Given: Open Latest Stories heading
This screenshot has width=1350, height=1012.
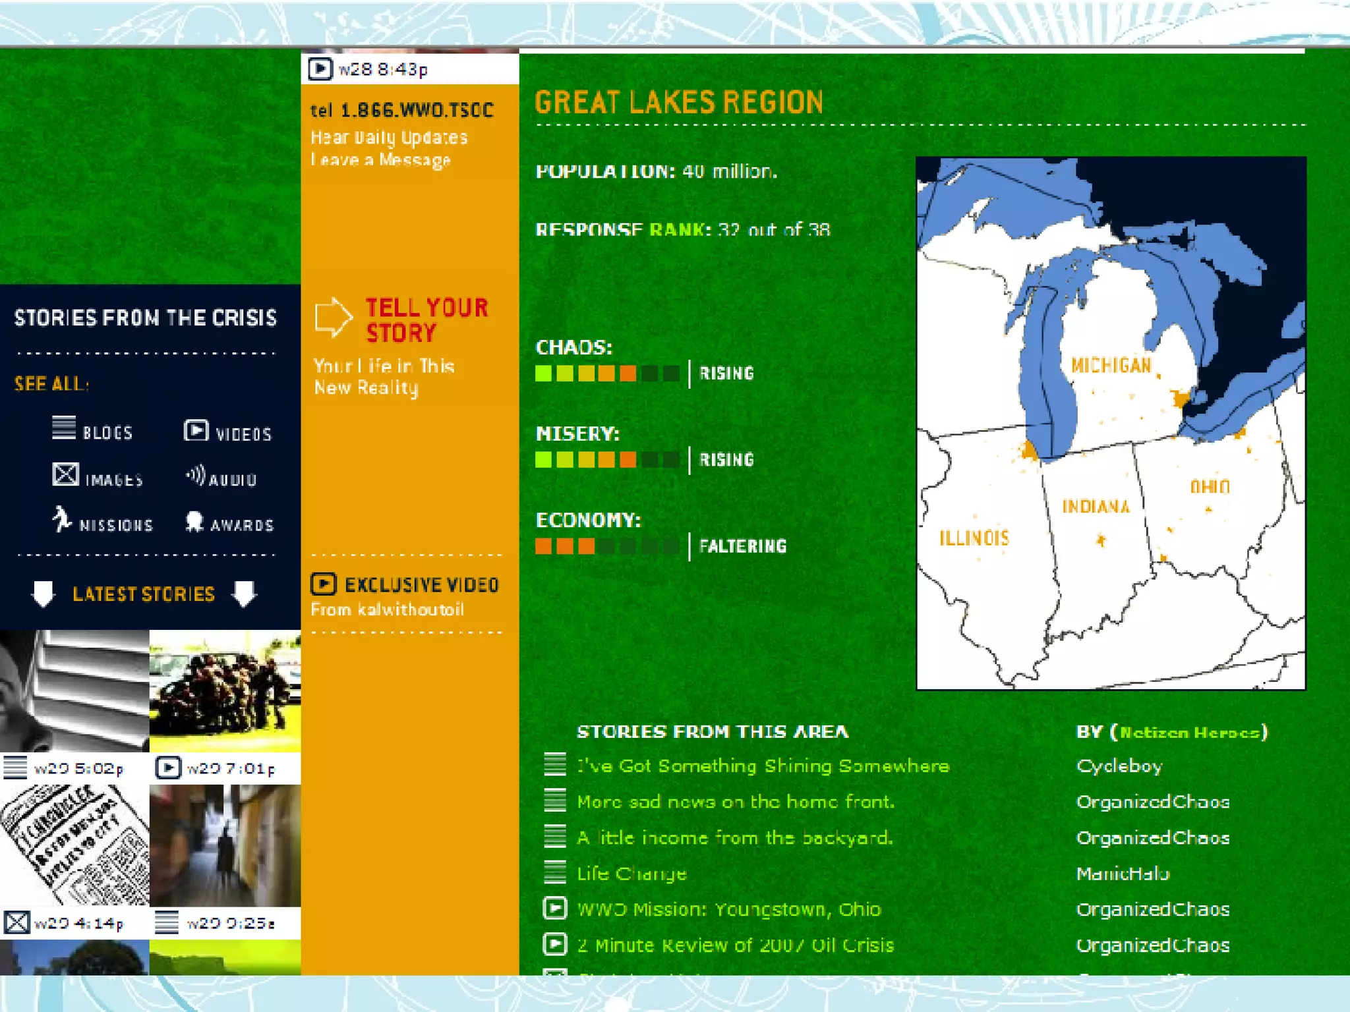Looking at the screenshot, I should pos(144,594).
